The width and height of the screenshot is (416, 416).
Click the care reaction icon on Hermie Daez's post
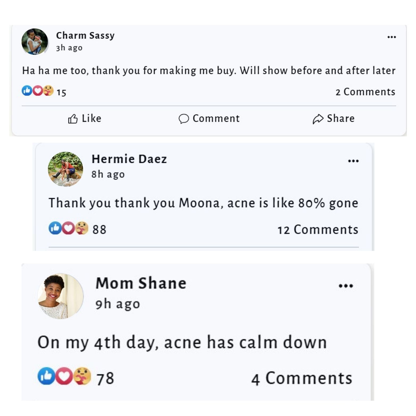pos(82,228)
